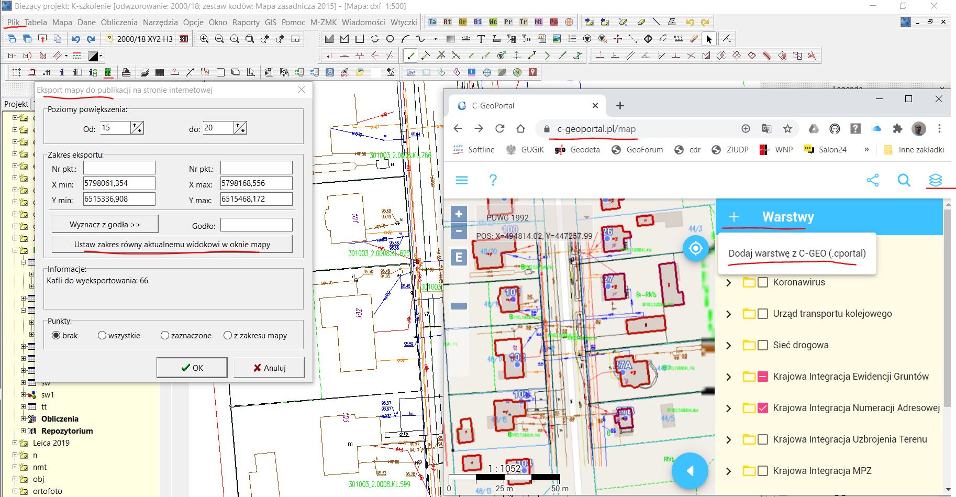Open the Raporty menu

246,22
